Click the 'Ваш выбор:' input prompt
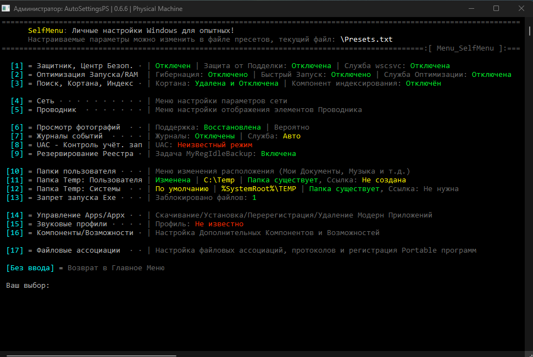Viewport: 533px width, 357px height. point(27,286)
